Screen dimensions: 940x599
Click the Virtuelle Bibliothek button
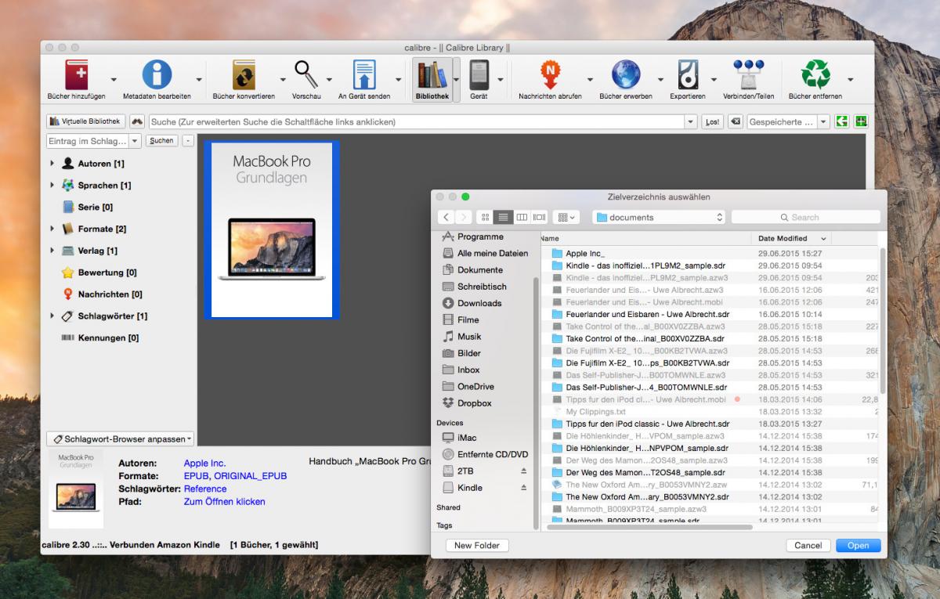(x=85, y=121)
